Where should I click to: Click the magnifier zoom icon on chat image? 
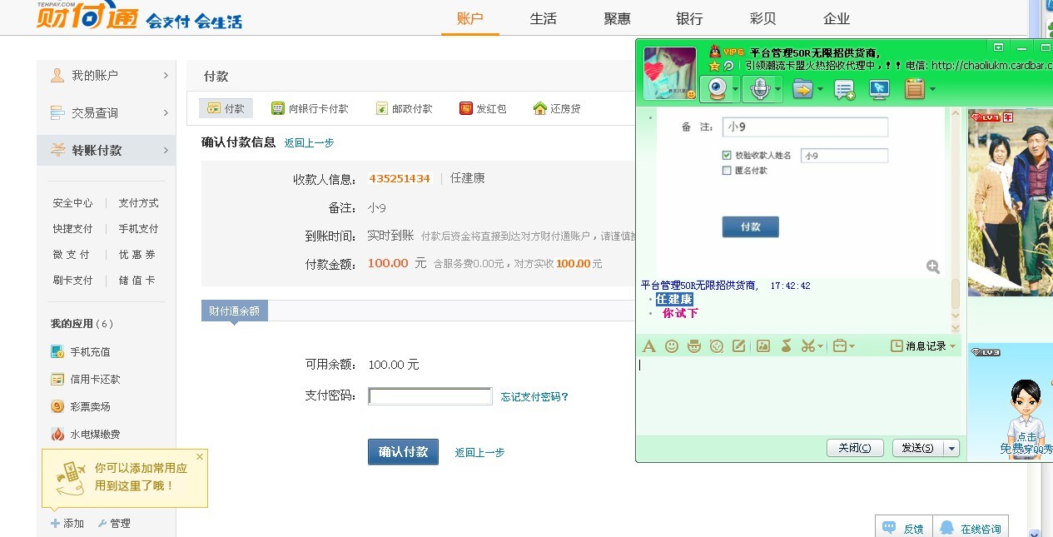pyautogui.click(x=933, y=266)
